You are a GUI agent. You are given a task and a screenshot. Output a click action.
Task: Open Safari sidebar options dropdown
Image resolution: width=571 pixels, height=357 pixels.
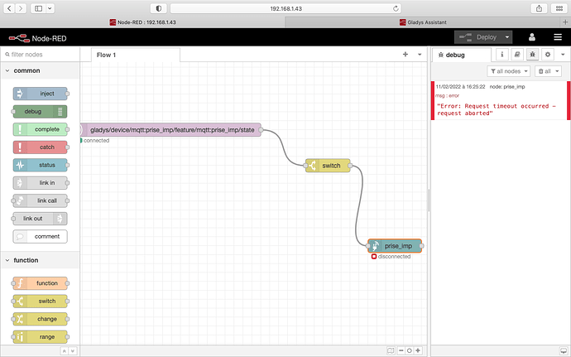coord(50,8)
